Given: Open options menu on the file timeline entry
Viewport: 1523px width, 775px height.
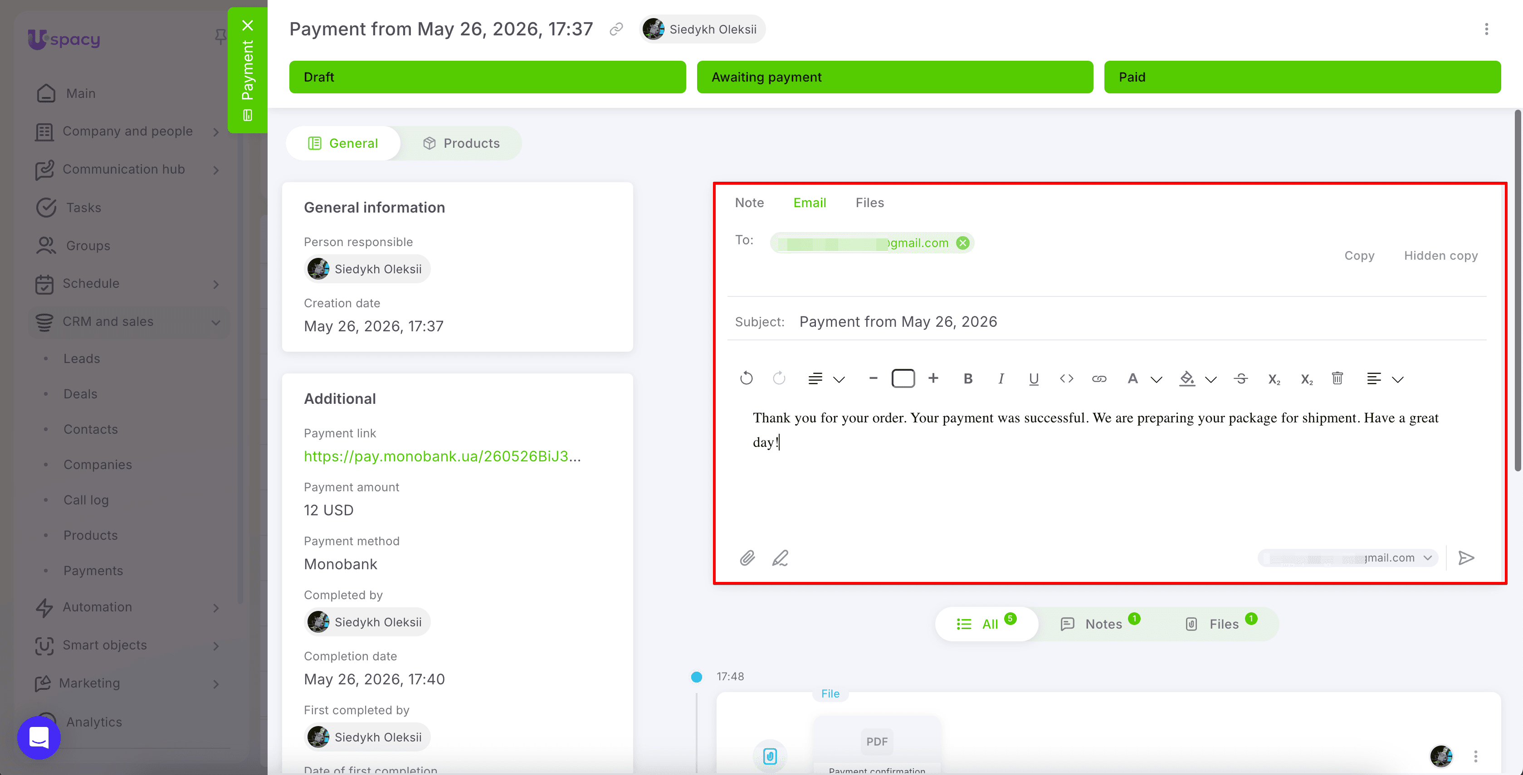Looking at the screenshot, I should pyautogui.click(x=1476, y=756).
